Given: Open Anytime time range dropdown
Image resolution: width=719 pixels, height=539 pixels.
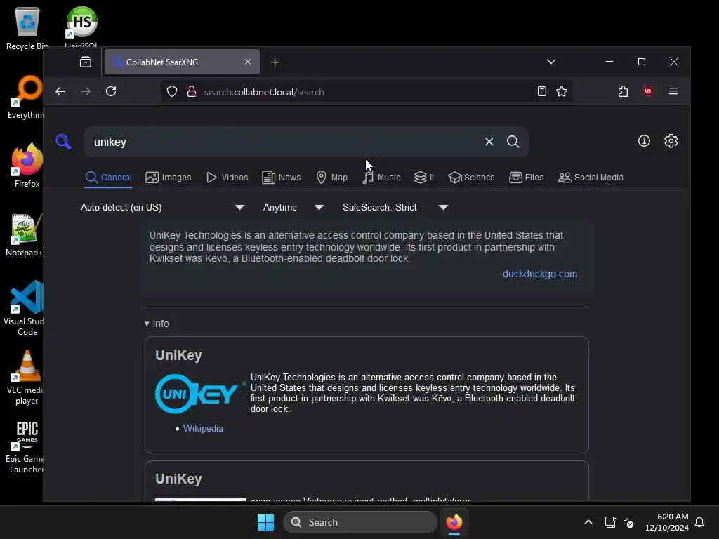Looking at the screenshot, I should click(293, 207).
